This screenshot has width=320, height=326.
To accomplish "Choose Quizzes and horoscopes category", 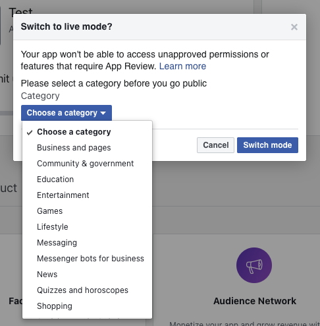I will (87, 290).
